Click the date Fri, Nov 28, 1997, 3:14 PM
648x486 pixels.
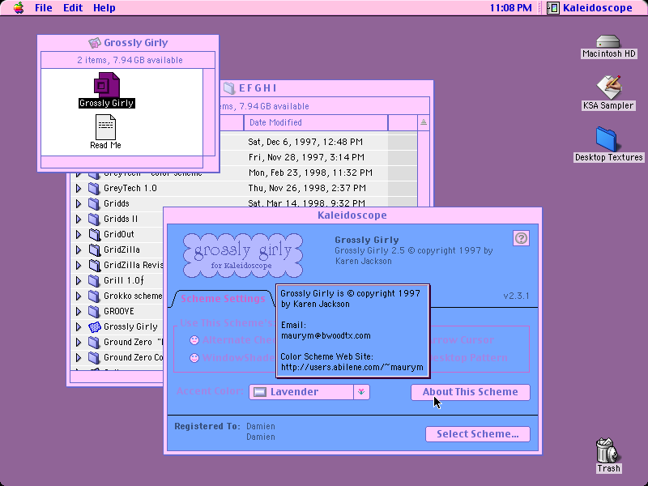[306, 157]
